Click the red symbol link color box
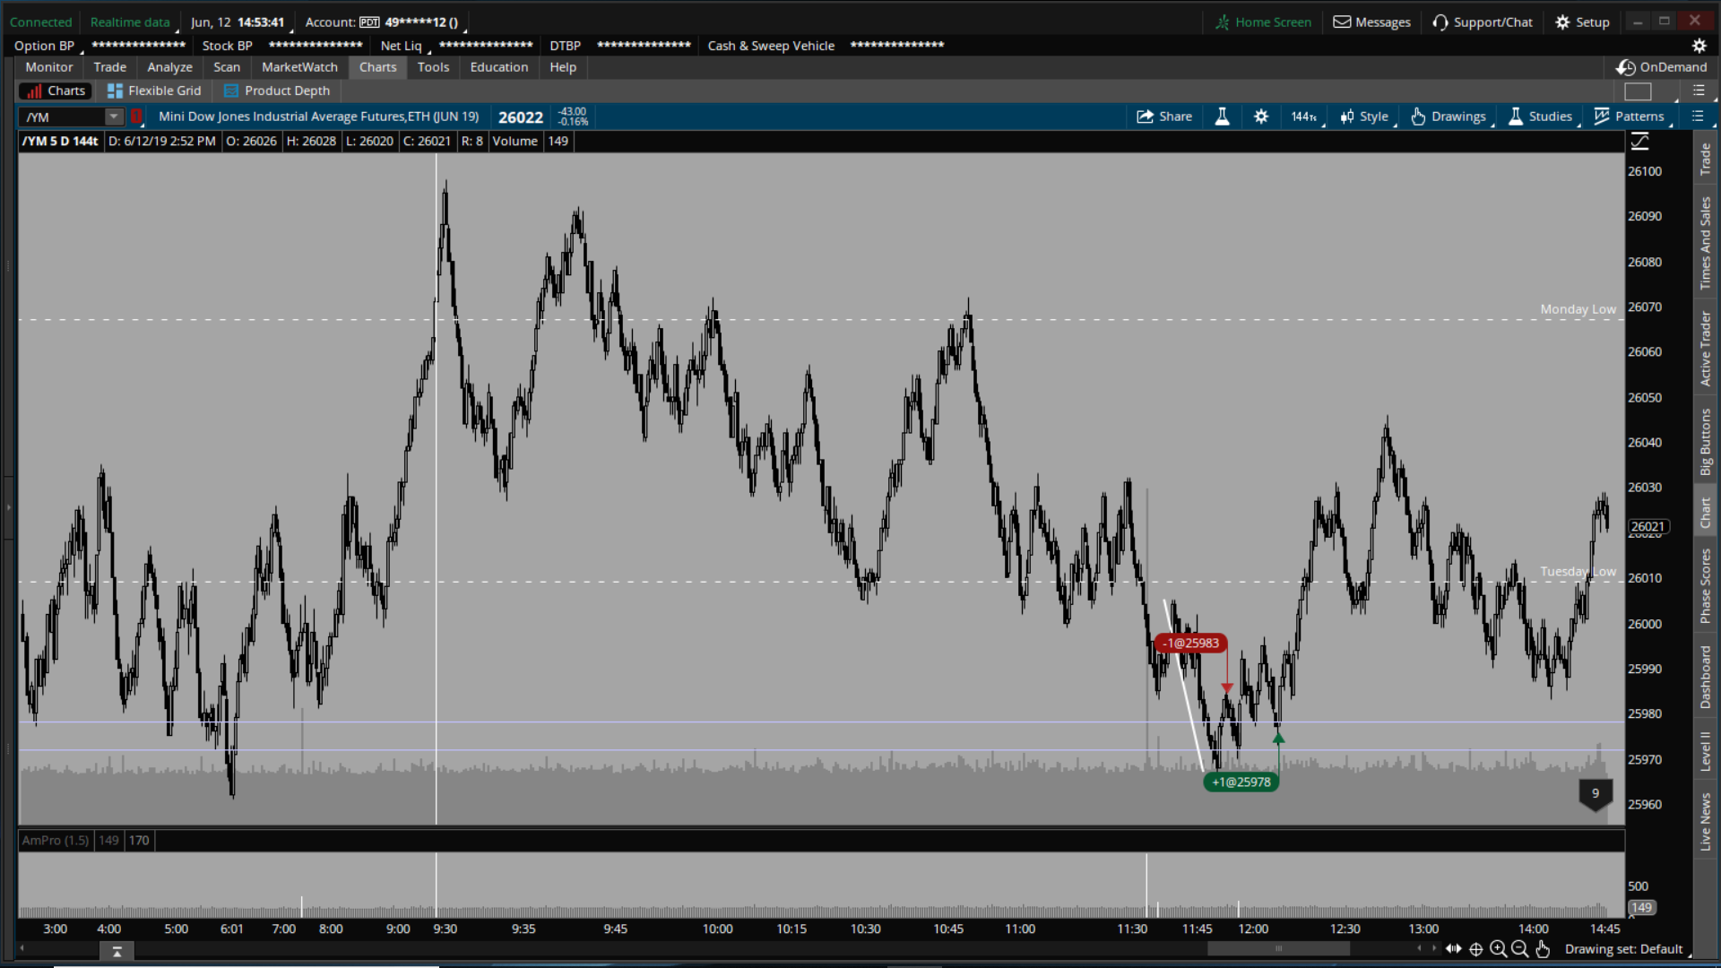 pyautogui.click(x=136, y=117)
